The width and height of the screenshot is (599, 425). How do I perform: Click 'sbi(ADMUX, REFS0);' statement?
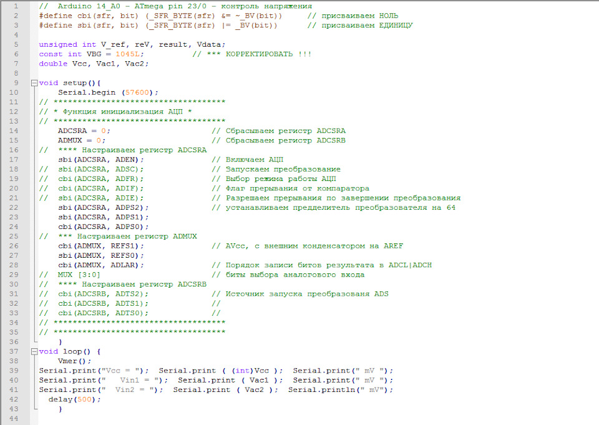click(101, 255)
